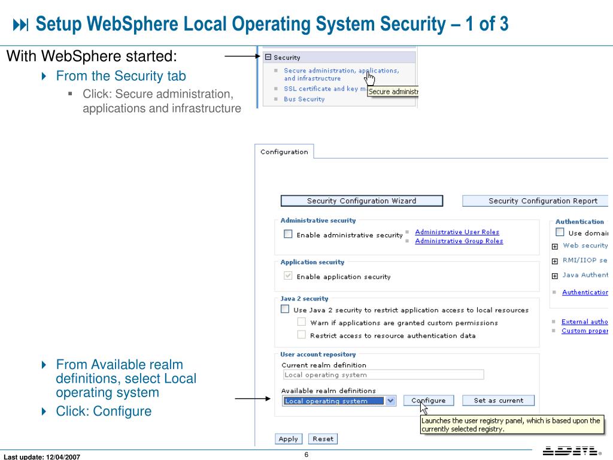Click the Configure button
613x460 pixels.
[429, 400]
